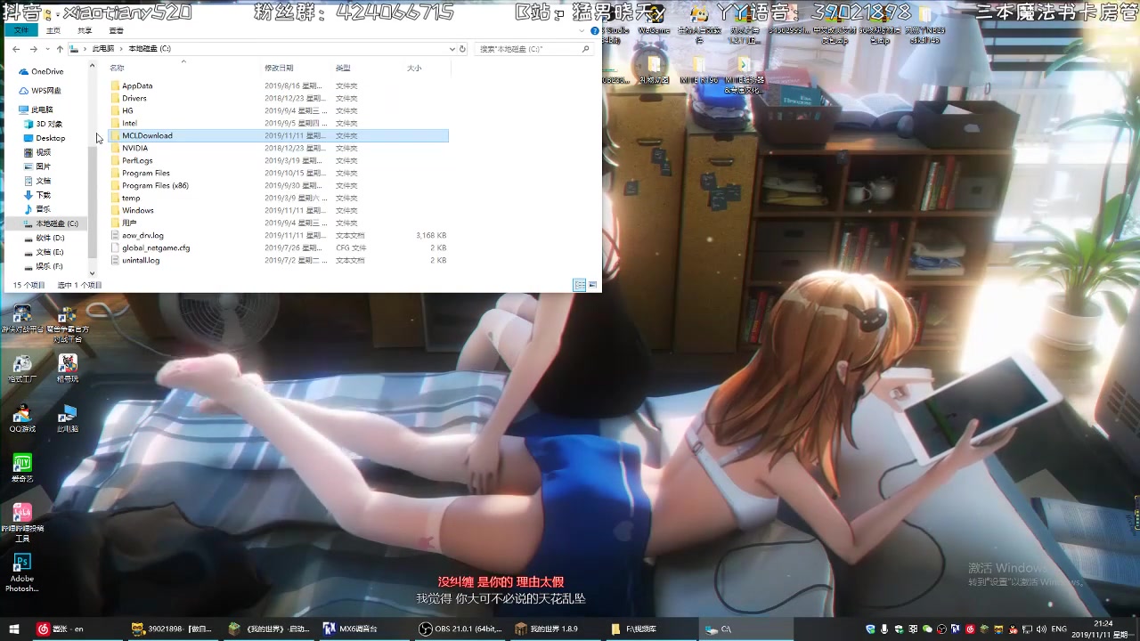Open the 共享 ribbon tab
This screenshot has height=641, width=1140.
(x=85, y=30)
